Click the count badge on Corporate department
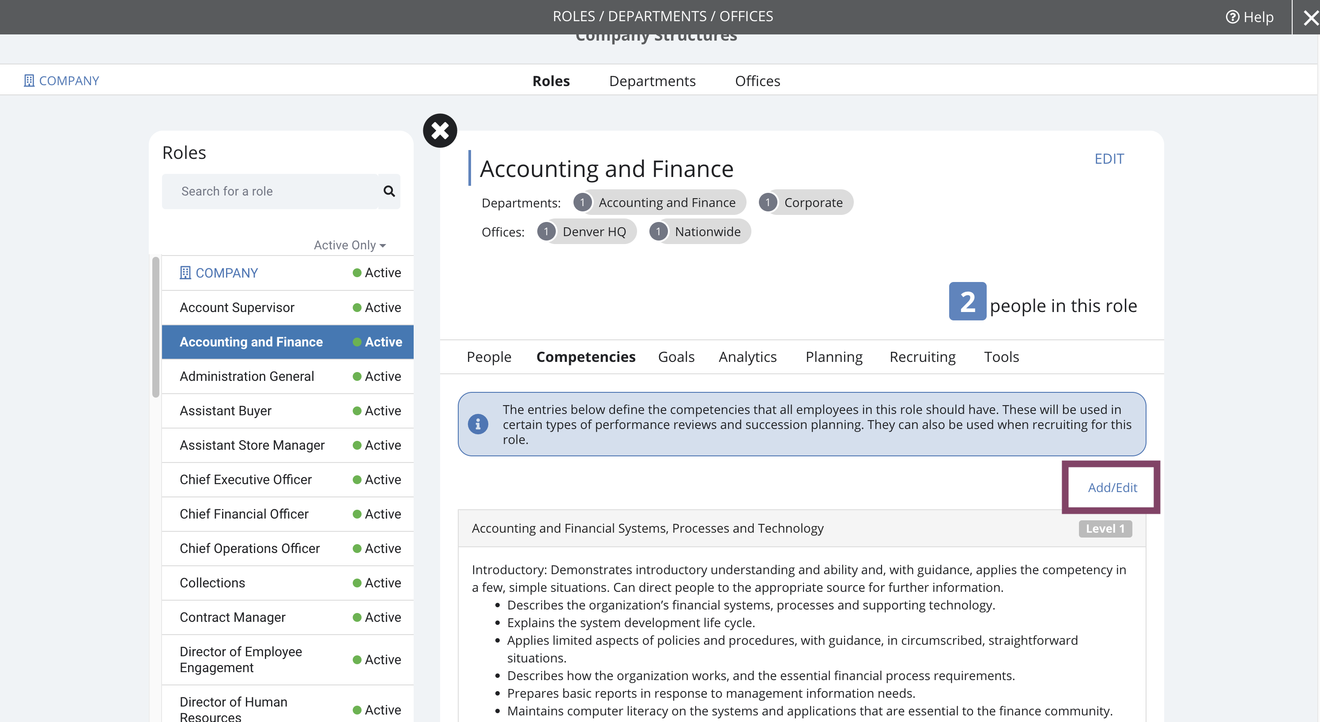The image size is (1320, 722). (x=768, y=203)
